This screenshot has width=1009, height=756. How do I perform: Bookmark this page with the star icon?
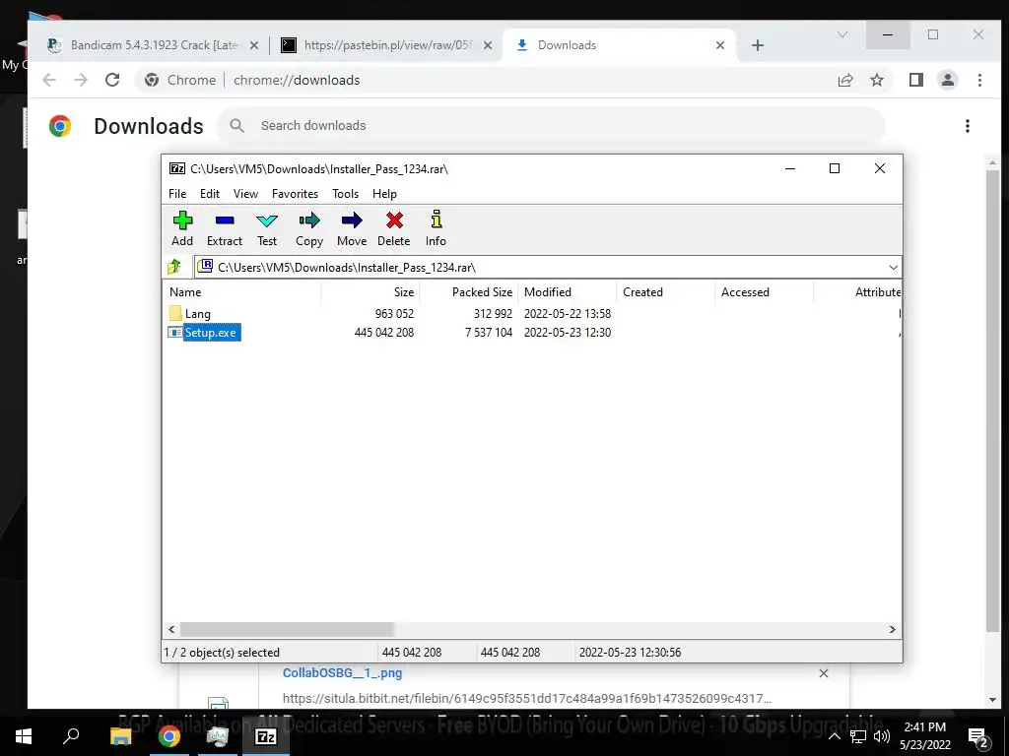click(x=876, y=81)
